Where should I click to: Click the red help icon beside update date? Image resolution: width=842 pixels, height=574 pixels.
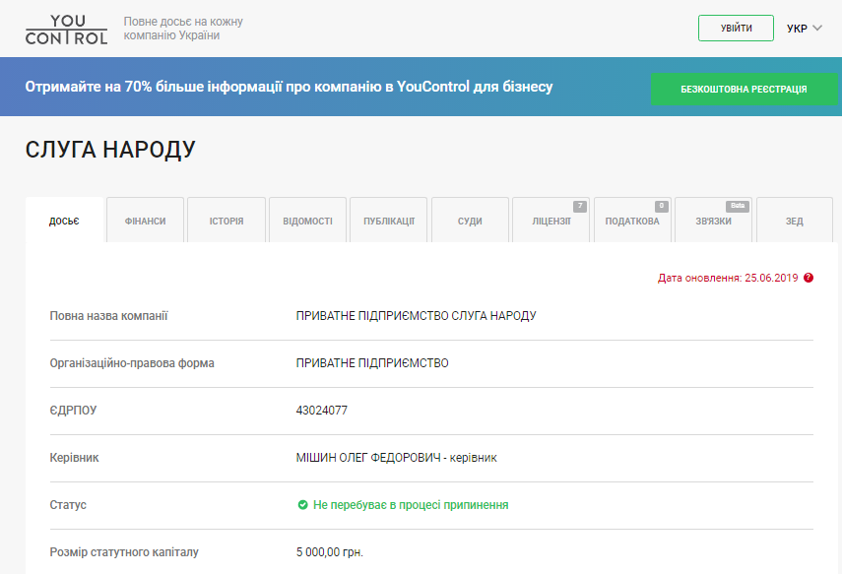pyautogui.click(x=809, y=278)
